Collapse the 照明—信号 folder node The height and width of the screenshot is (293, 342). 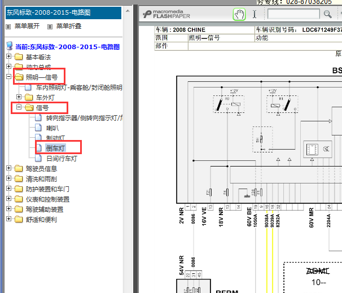[x=8, y=76]
